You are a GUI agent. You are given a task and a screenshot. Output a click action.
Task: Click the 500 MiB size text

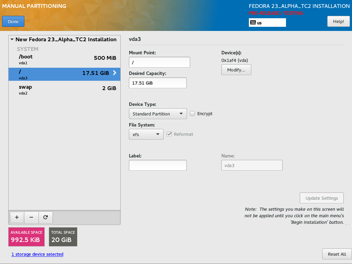(105, 58)
